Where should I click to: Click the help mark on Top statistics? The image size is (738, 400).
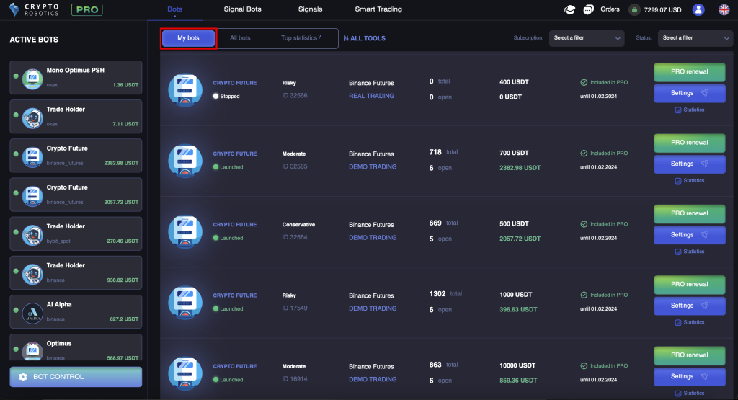point(319,36)
